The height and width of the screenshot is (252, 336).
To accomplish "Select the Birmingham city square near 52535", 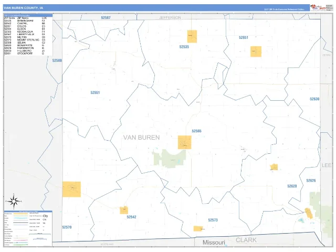I will coord(192,36).
